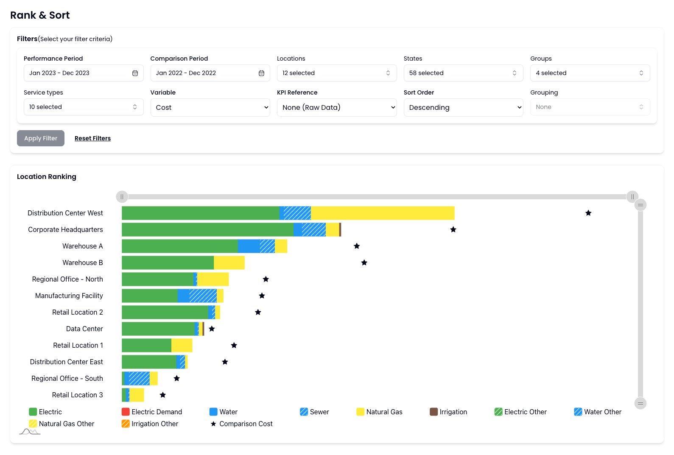This screenshot has width=674, height=455.
Task: Click Warehouse A Water bar segment
Action: pyautogui.click(x=249, y=246)
